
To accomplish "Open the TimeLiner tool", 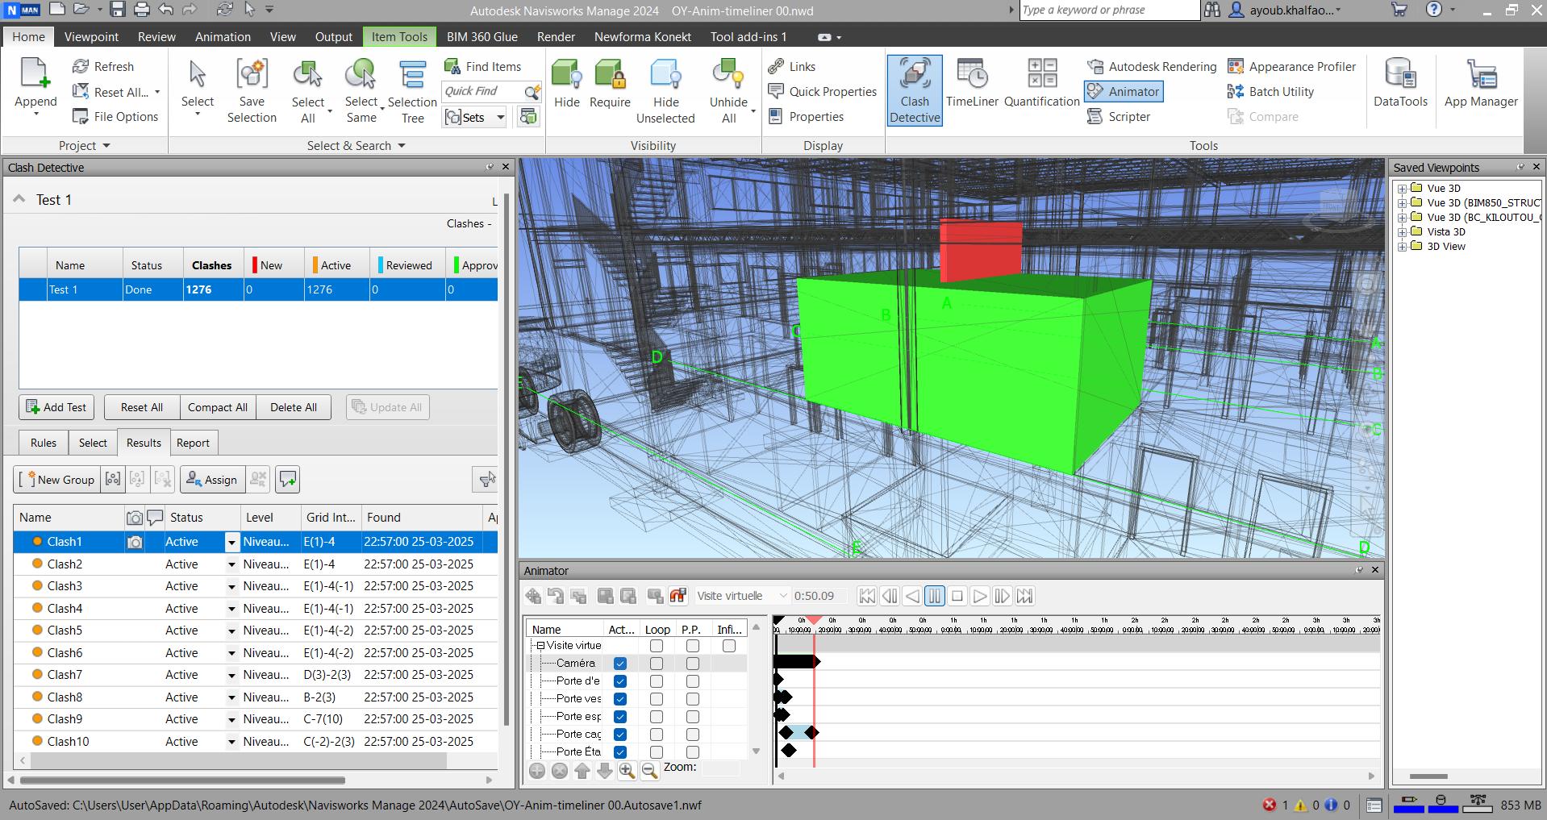I will point(972,85).
